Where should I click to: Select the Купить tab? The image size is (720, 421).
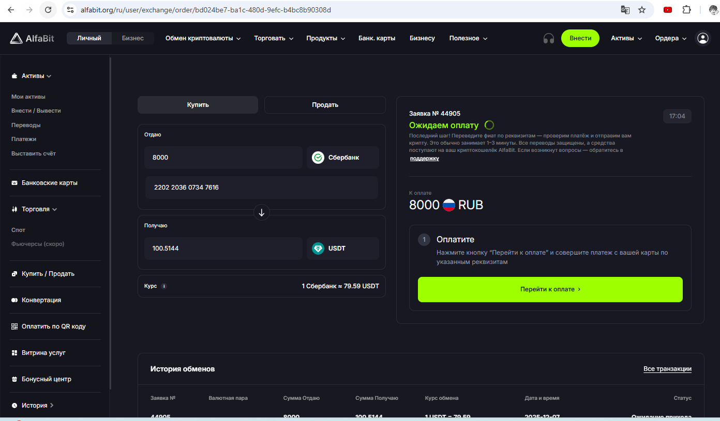198,105
